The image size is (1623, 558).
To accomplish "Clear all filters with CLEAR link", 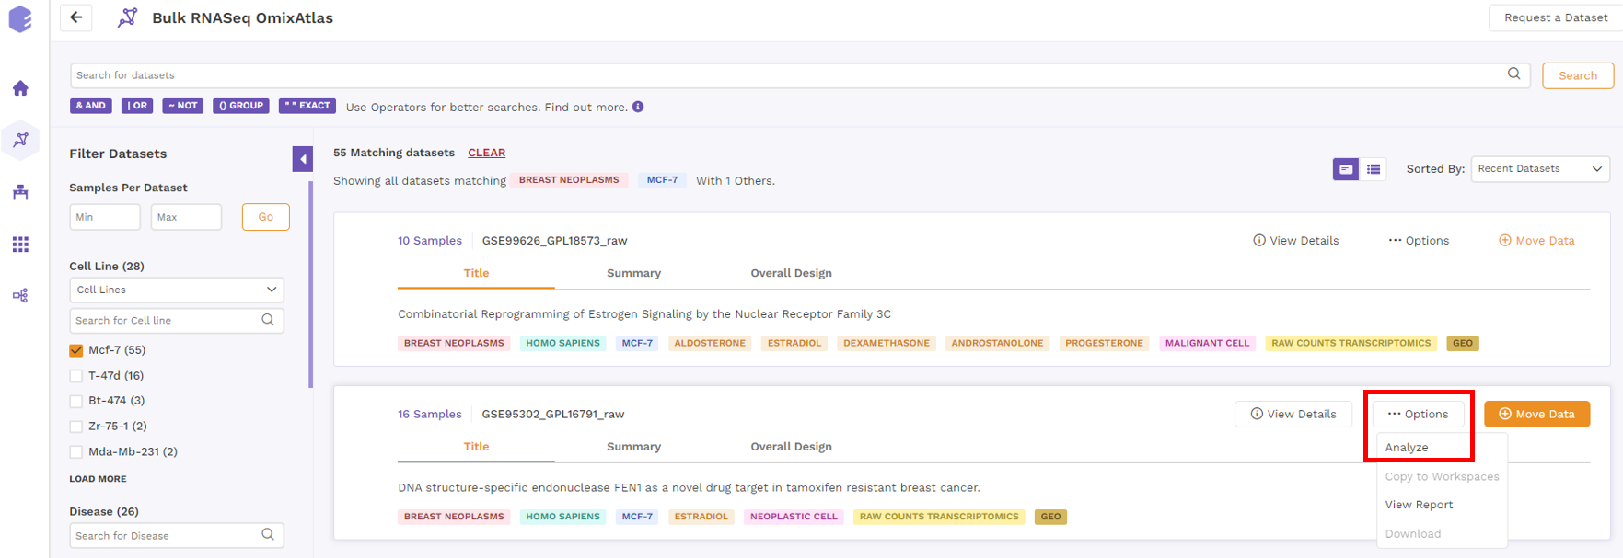I will click(x=486, y=153).
